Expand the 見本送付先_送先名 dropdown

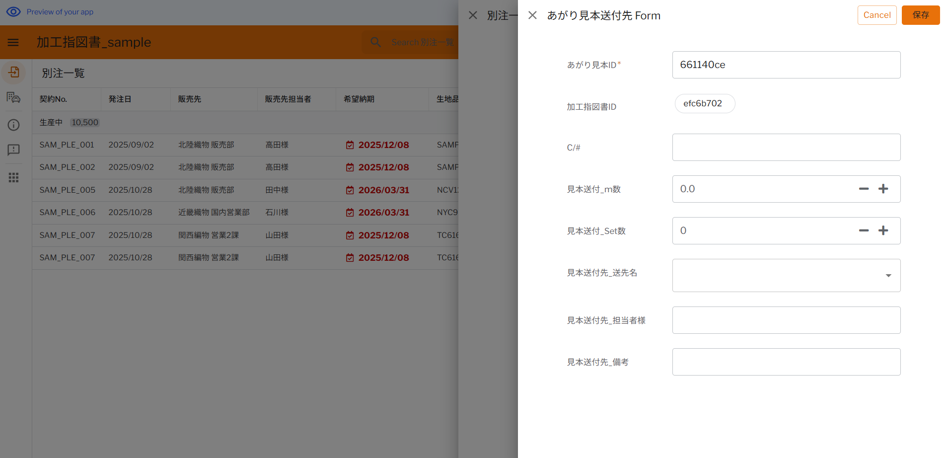tap(888, 276)
